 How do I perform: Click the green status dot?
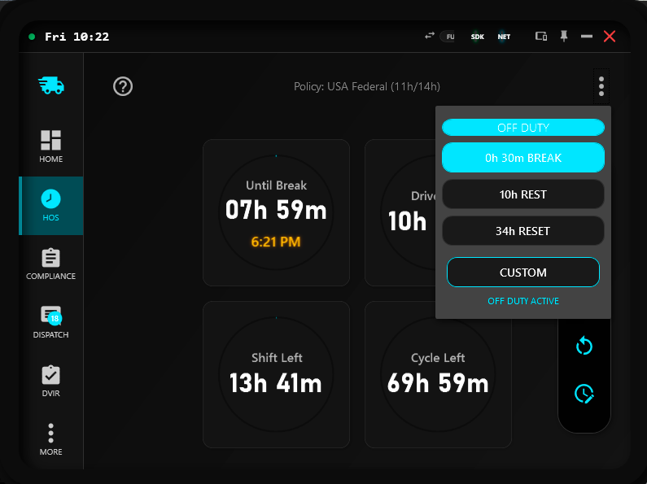[32, 37]
